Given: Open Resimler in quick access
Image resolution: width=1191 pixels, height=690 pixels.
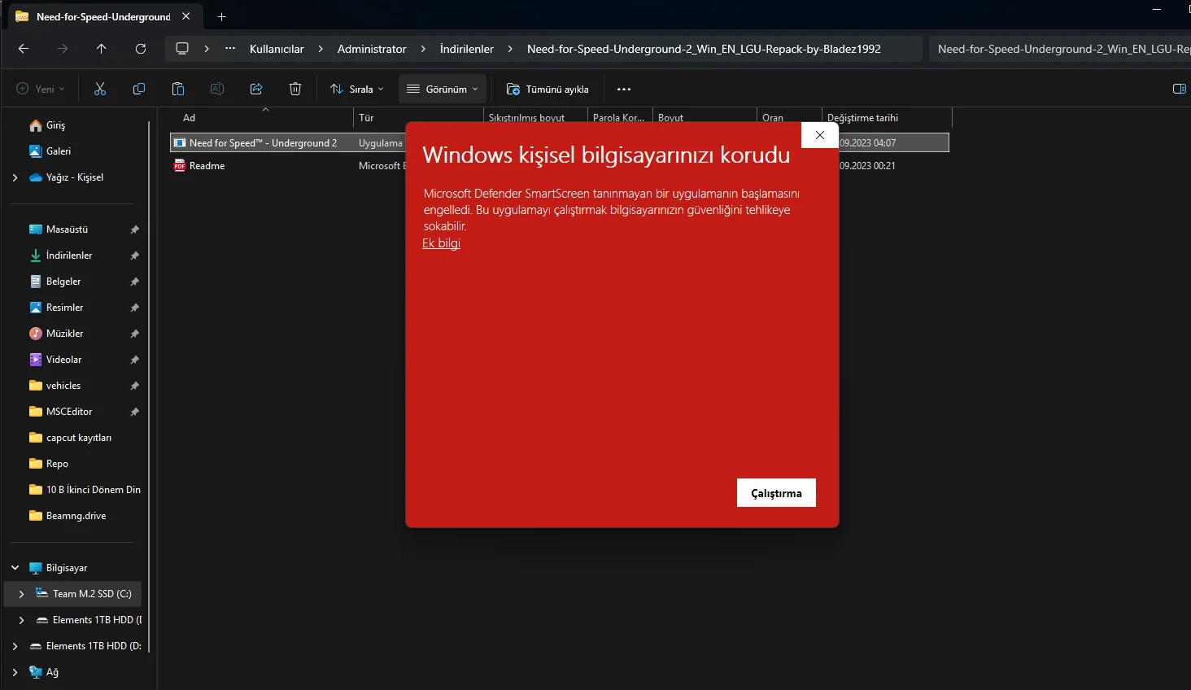Looking at the screenshot, I should 65,308.
